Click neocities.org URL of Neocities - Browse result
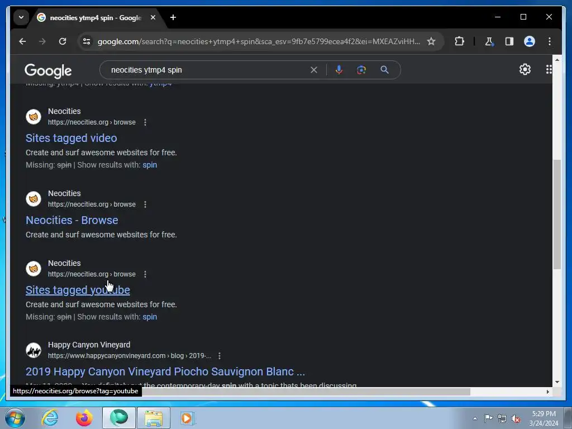572x429 pixels. coord(92,204)
